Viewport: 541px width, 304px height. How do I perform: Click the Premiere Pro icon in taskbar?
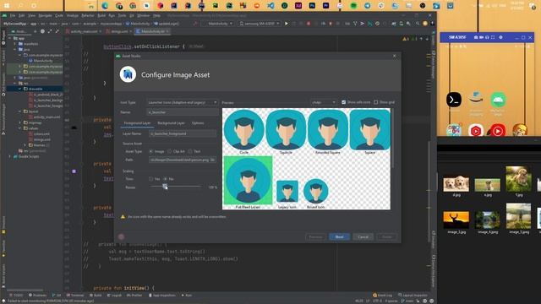[x=325, y=6]
